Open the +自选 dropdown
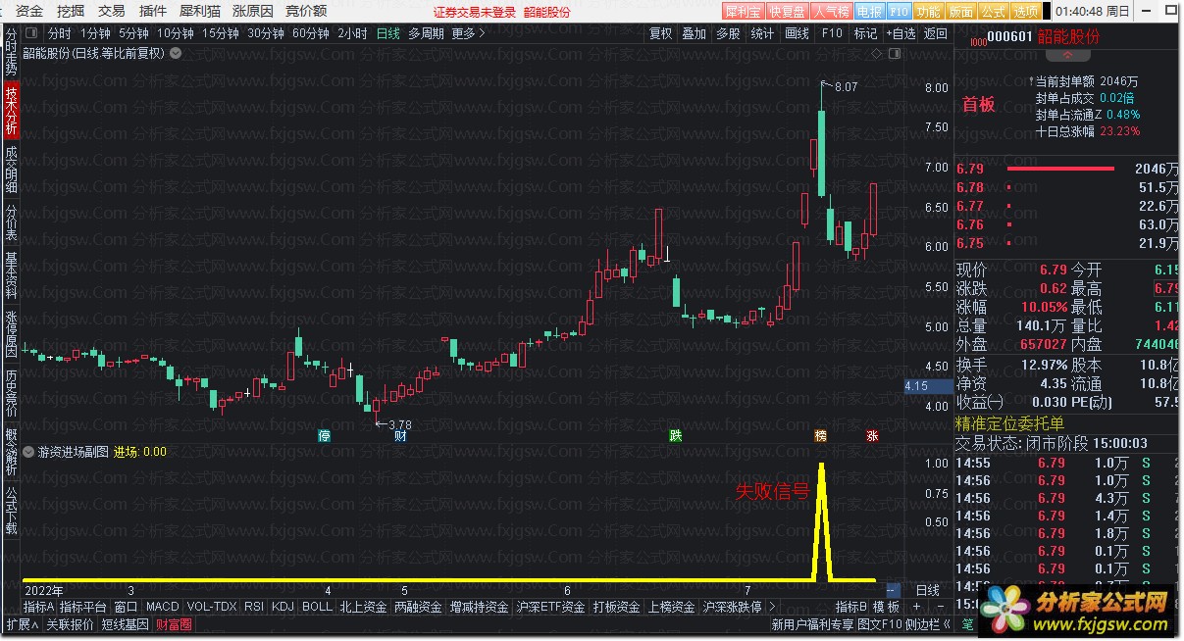This screenshot has width=1184, height=641. point(900,33)
